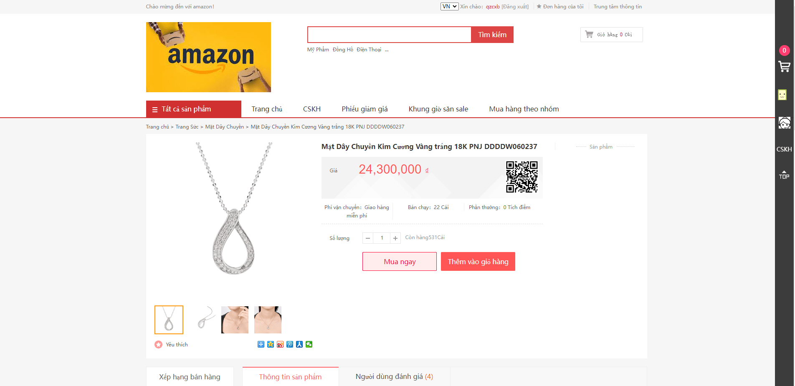
Task: Open the sidebar shopping cart icon
Action: pos(784,66)
